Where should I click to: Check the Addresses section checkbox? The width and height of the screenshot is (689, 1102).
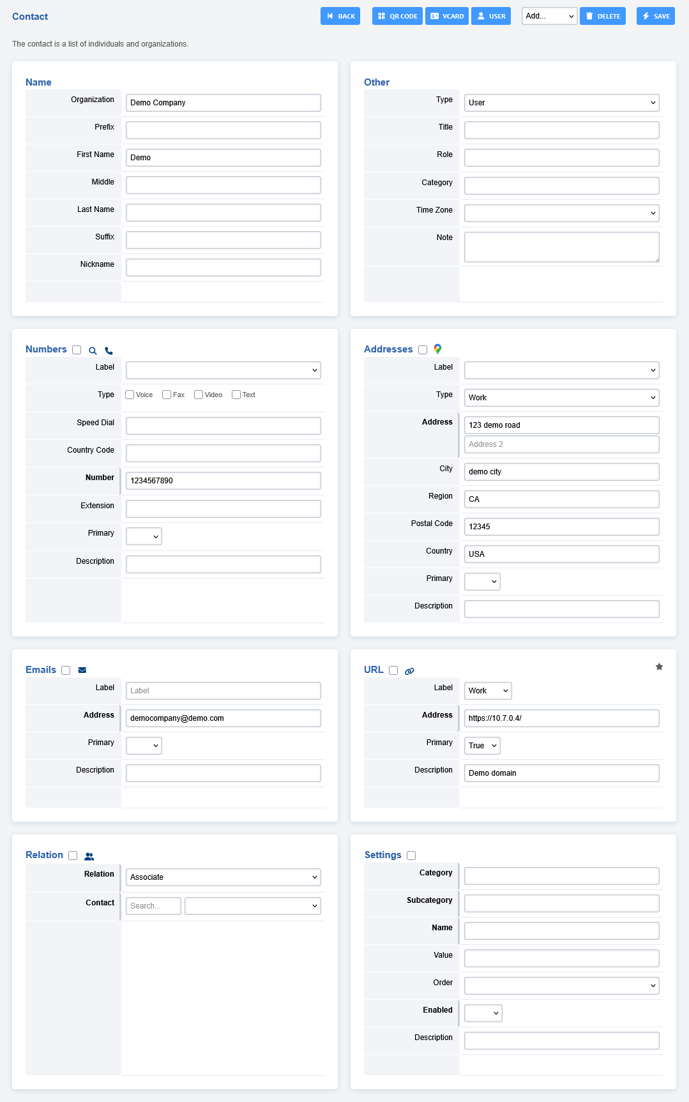423,350
